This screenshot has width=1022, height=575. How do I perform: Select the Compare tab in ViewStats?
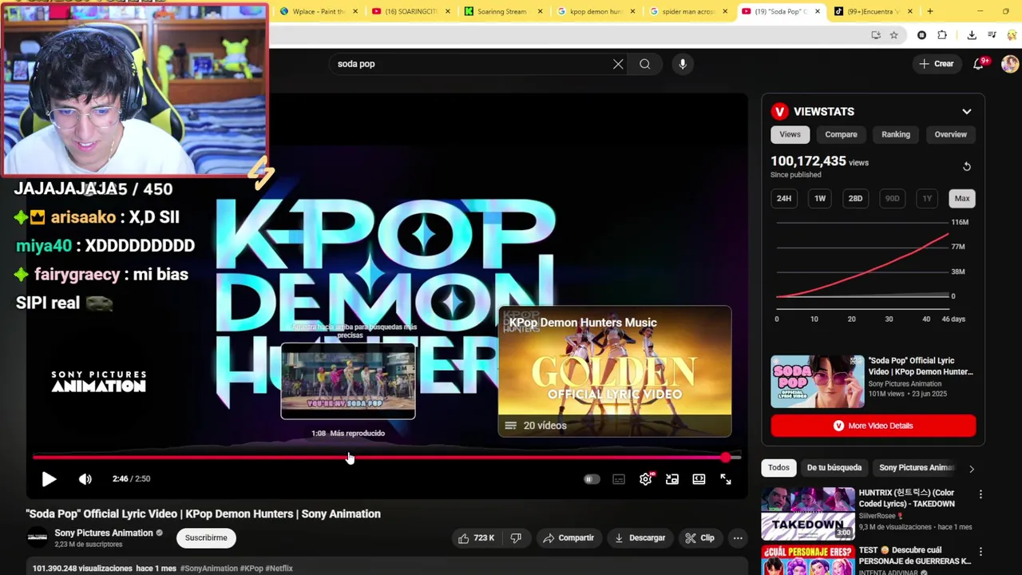tap(841, 134)
